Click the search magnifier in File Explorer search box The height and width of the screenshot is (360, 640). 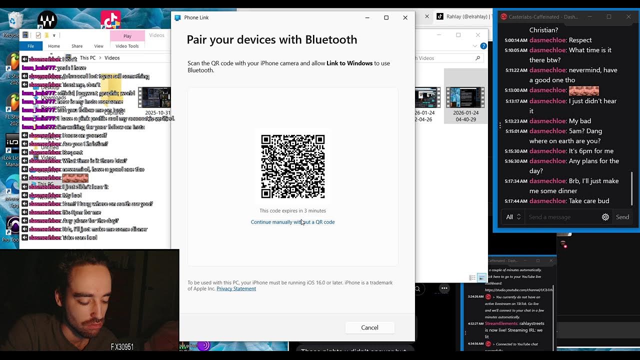477,58
